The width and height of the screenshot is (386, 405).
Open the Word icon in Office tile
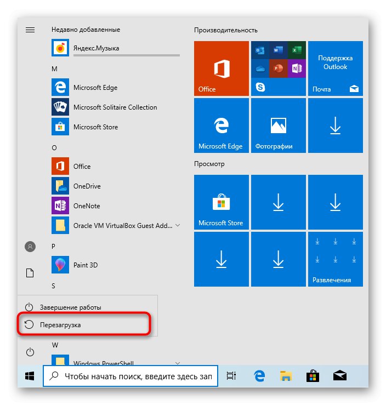click(279, 50)
